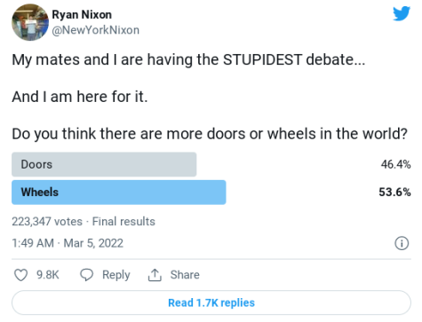Viewport: 422px width, 322px height.
Task: Open the @NewYorkNixon handle link
Action: 95,30
